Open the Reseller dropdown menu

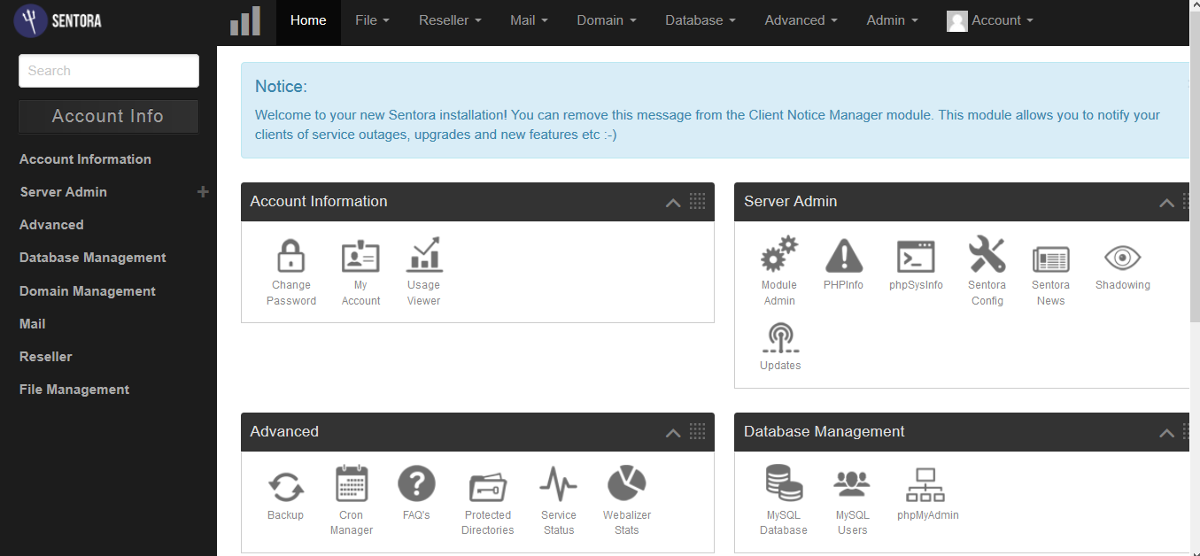[450, 20]
